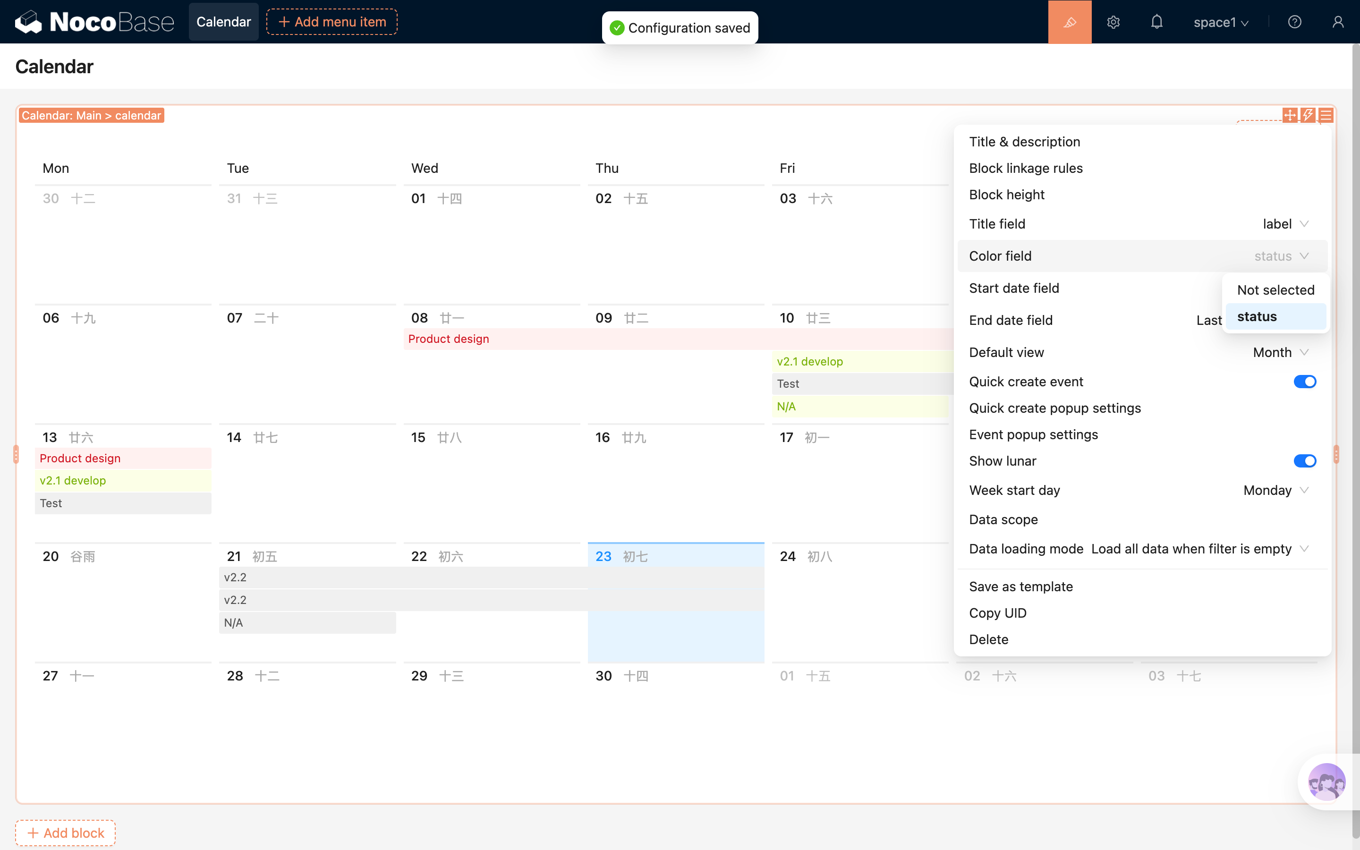Choose the Block linkage rules menu item
The width and height of the screenshot is (1360, 850).
(1026, 168)
